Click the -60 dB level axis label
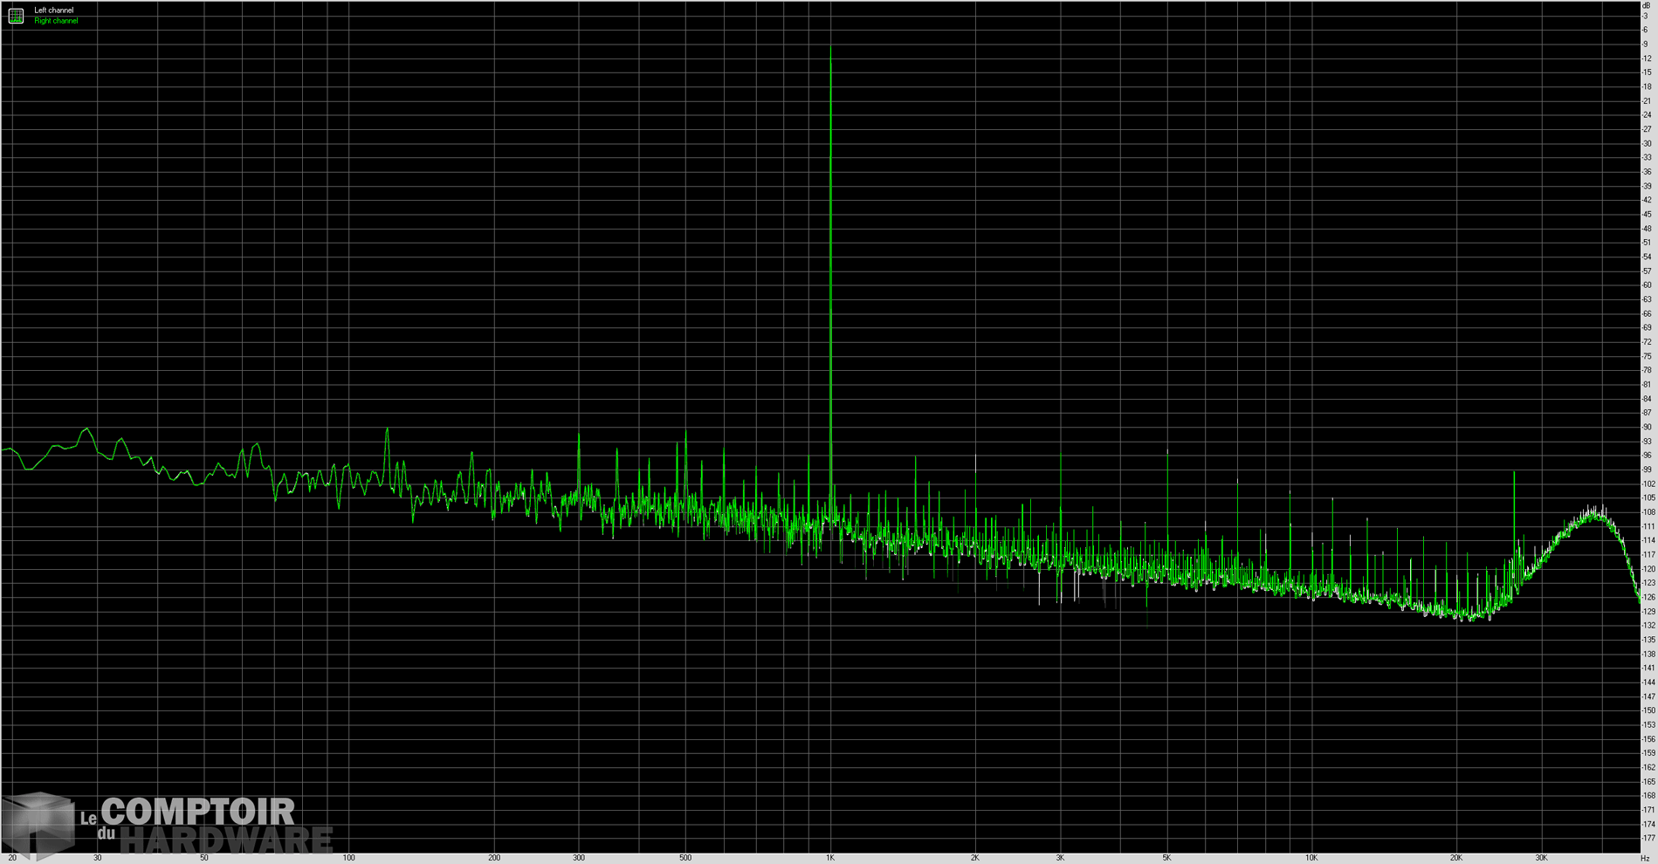 click(x=1648, y=285)
